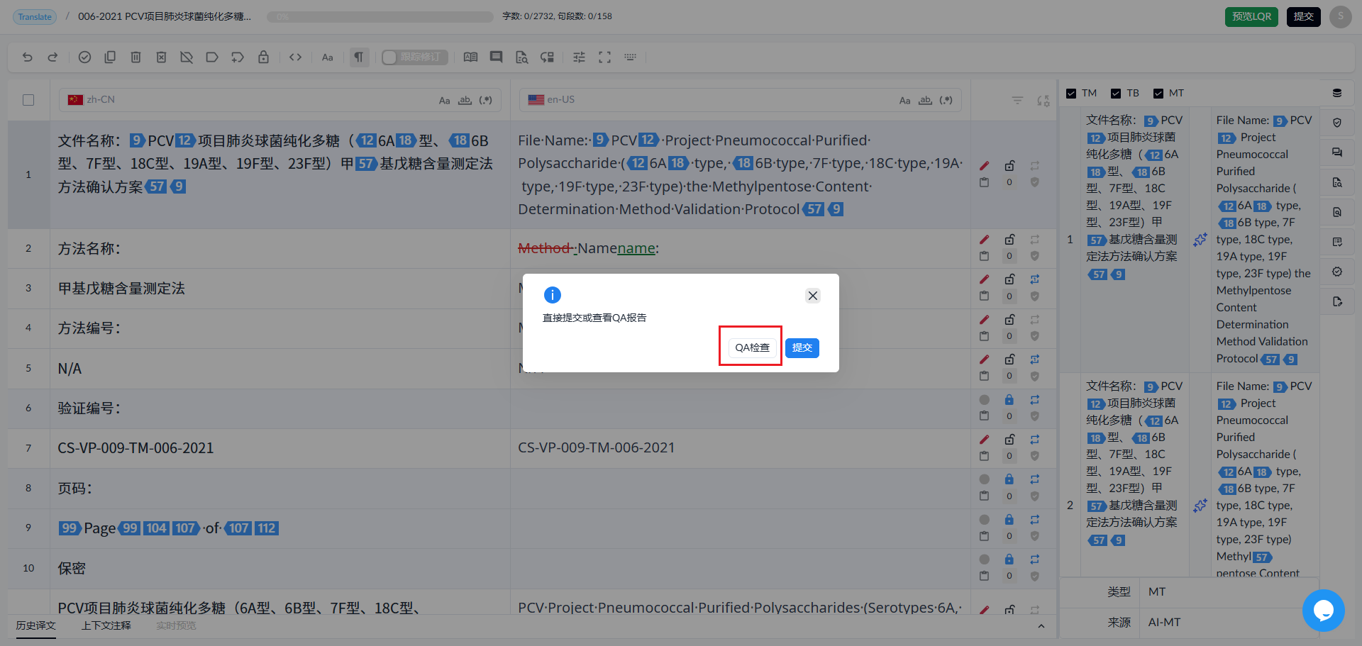Click the Aa change case toolbar icon
Screen dimensions: 1362x646
(x=327, y=57)
